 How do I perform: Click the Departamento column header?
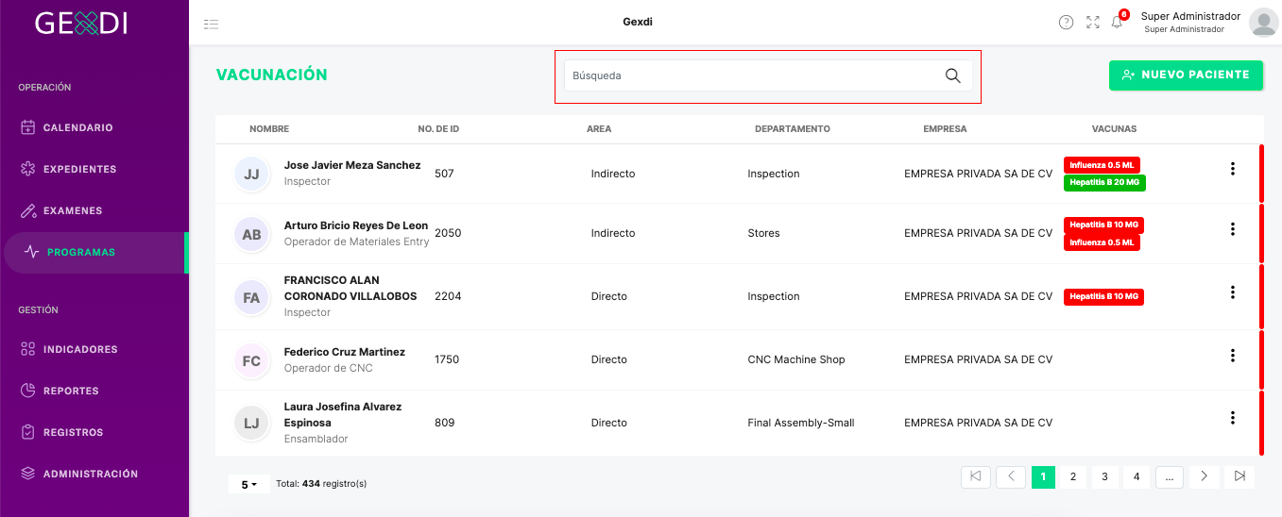coord(792,129)
